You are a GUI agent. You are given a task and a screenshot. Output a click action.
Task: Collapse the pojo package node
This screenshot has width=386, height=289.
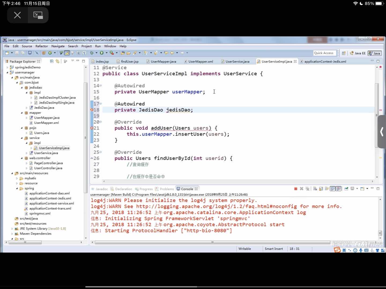[x=22, y=128]
